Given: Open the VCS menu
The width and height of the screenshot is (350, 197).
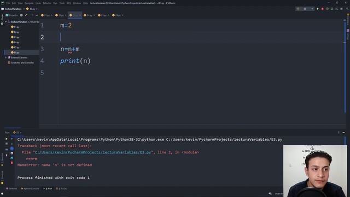Looking at the screenshot, I should [x=69, y=3].
